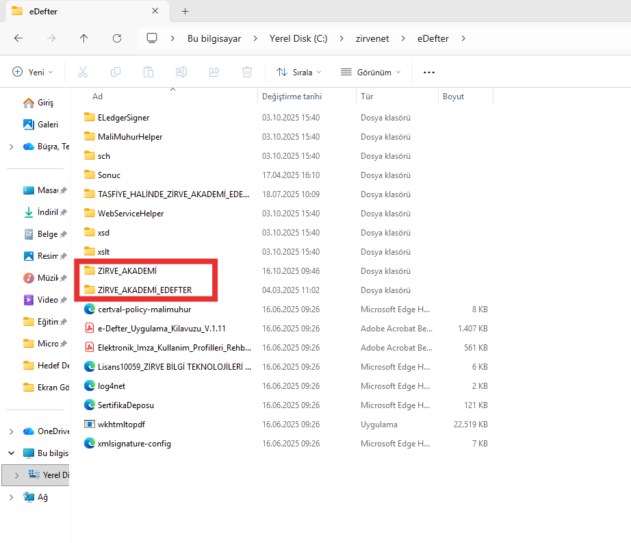Sort by the Ad name column header
Image resolution: width=631 pixels, height=543 pixels.
coord(97,97)
